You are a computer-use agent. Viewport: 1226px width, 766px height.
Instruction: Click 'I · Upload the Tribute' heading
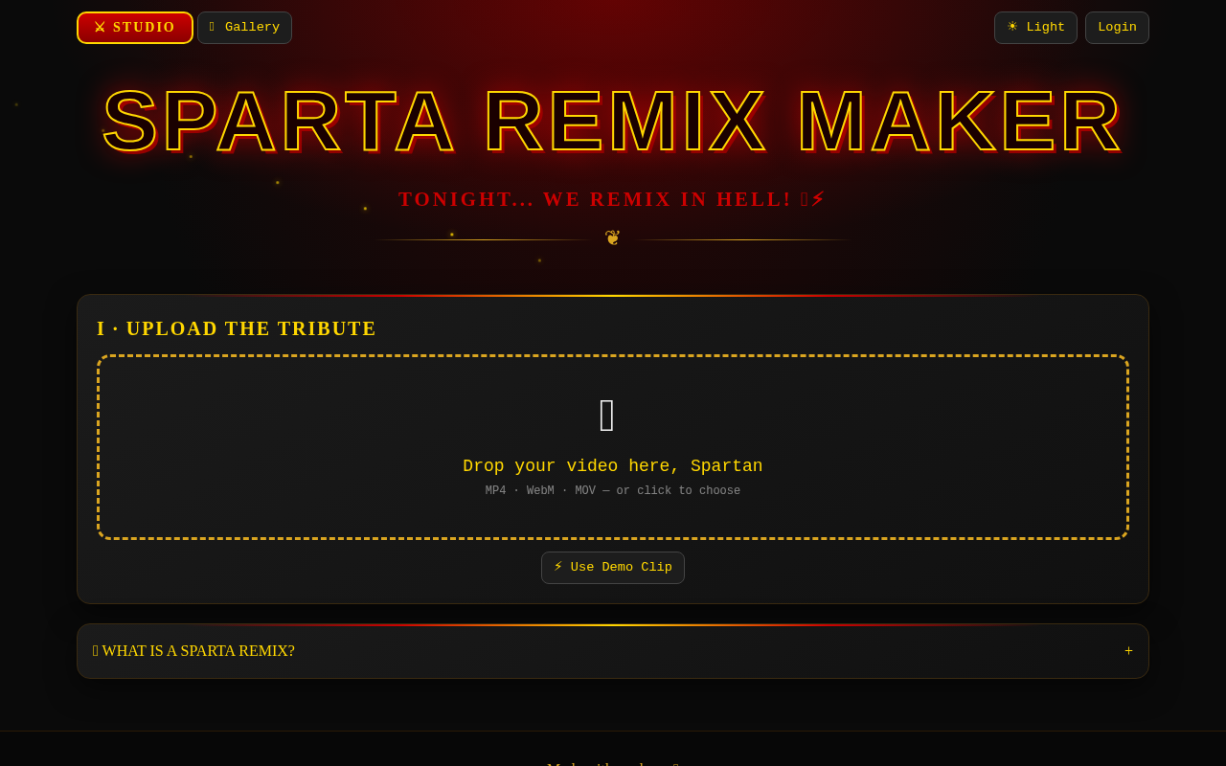coord(237,328)
